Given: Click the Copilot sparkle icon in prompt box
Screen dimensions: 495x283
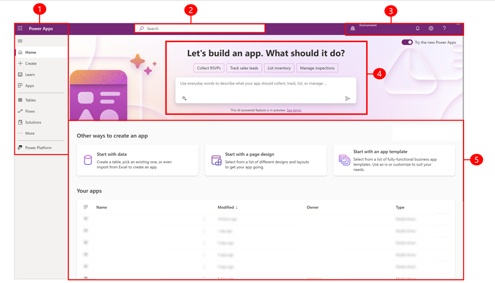Looking at the screenshot, I should tap(184, 98).
